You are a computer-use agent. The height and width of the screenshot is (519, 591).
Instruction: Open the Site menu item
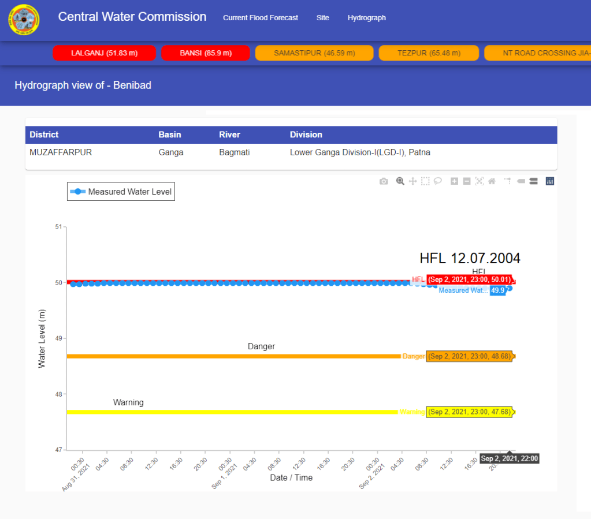(x=323, y=18)
